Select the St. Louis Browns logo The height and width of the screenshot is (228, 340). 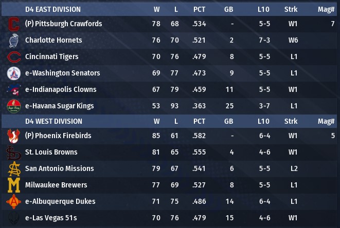14,153
